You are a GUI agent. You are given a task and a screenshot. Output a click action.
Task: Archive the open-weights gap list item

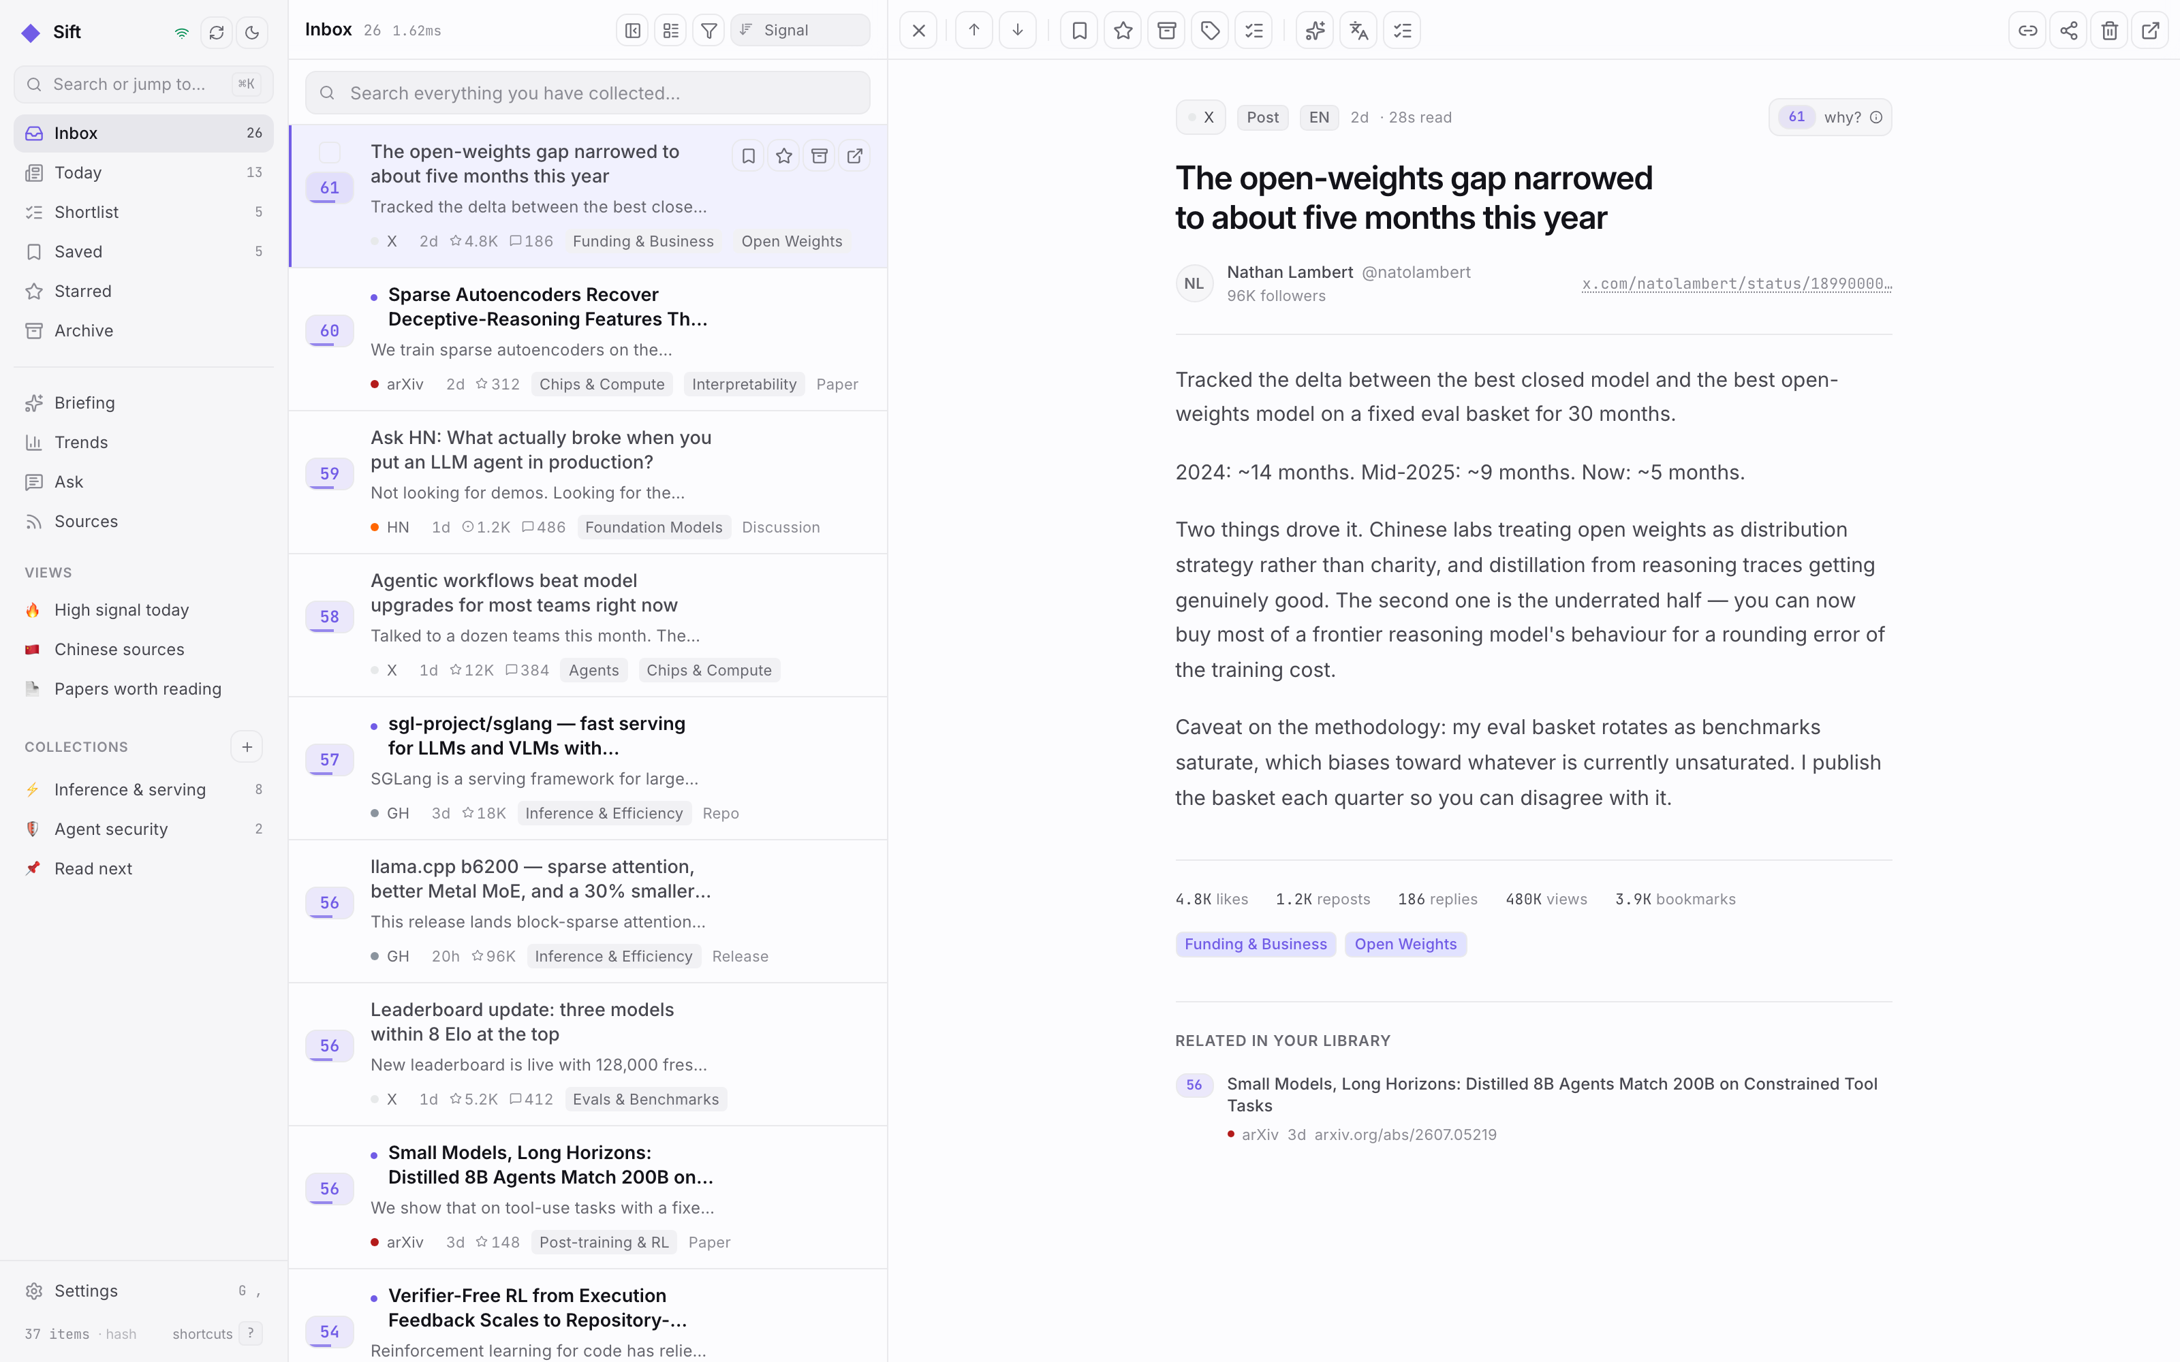coord(820,156)
